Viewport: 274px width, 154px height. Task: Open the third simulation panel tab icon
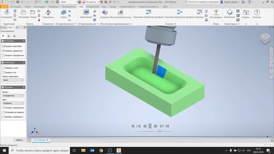point(15,36)
